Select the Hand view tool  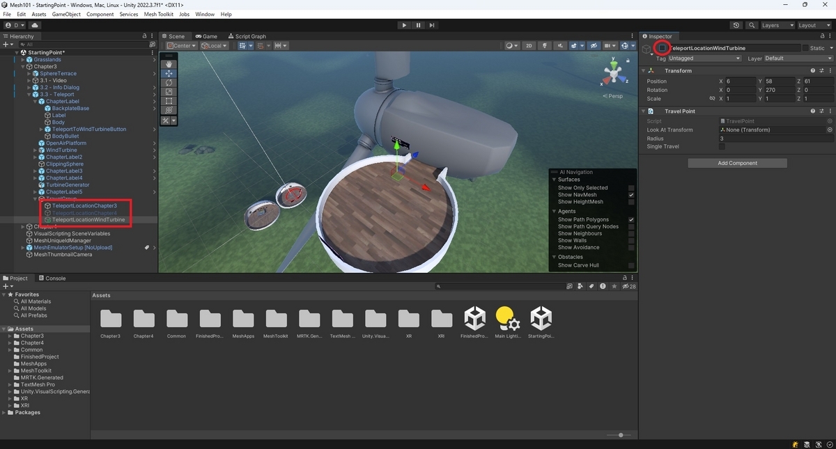point(168,64)
